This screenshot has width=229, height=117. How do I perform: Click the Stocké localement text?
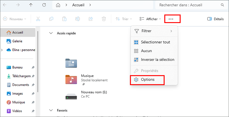pos(94,80)
